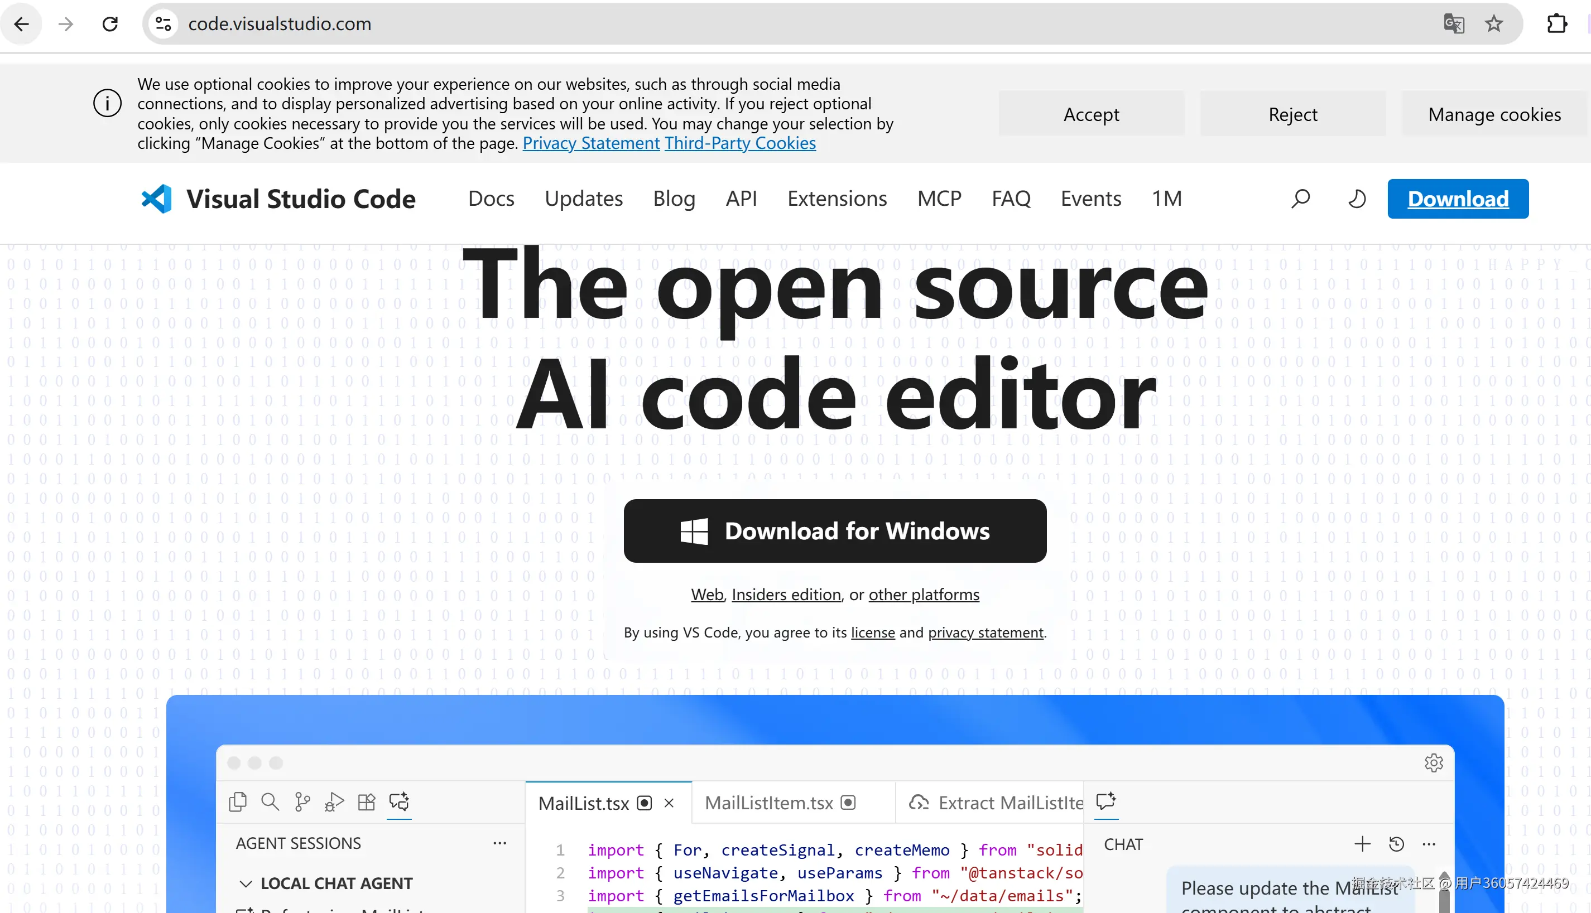Bookmark this page with the star icon
The height and width of the screenshot is (913, 1591).
(1494, 24)
